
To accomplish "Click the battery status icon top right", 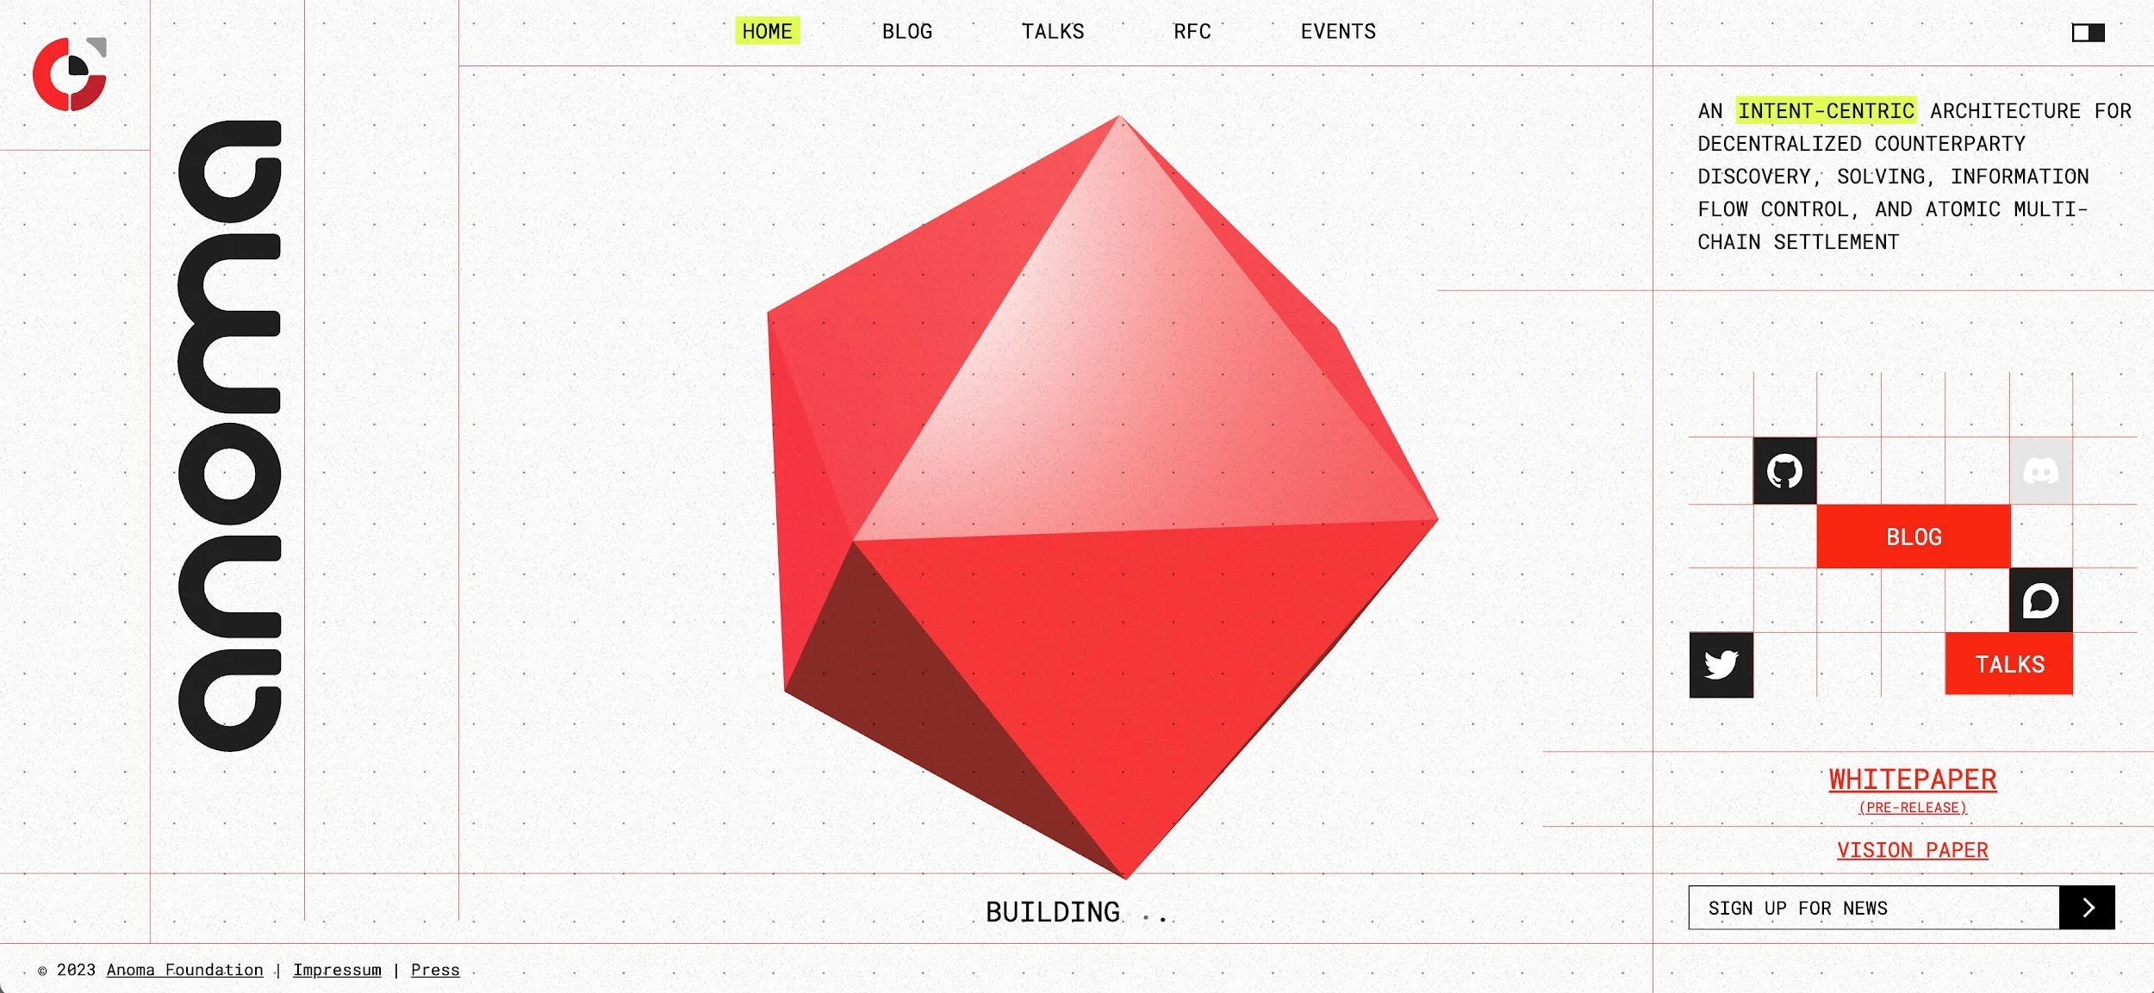I will click(x=2088, y=32).
